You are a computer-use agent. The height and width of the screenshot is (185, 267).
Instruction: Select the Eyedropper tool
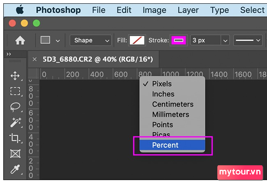pyautogui.click(x=15, y=169)
